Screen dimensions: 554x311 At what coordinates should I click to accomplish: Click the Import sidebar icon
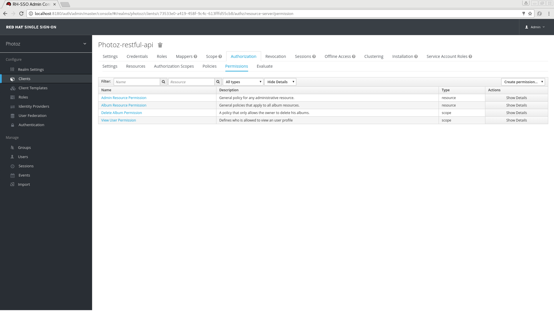point(13,184)
